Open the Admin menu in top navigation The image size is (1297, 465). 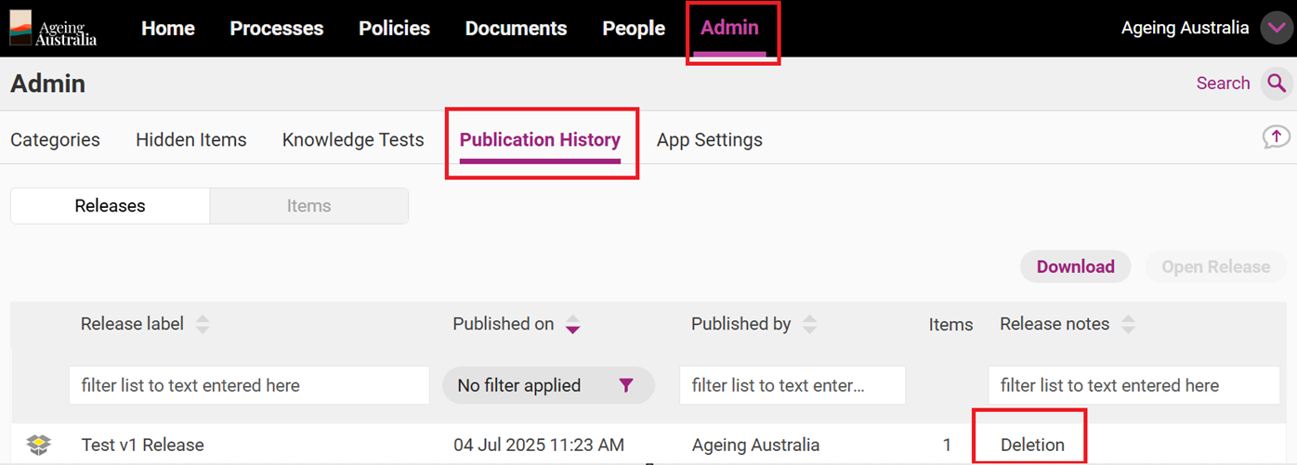pyautogui.click(x=729, y=28)
